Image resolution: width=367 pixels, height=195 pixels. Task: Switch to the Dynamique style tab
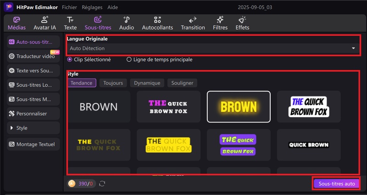[x=147, y=83]
